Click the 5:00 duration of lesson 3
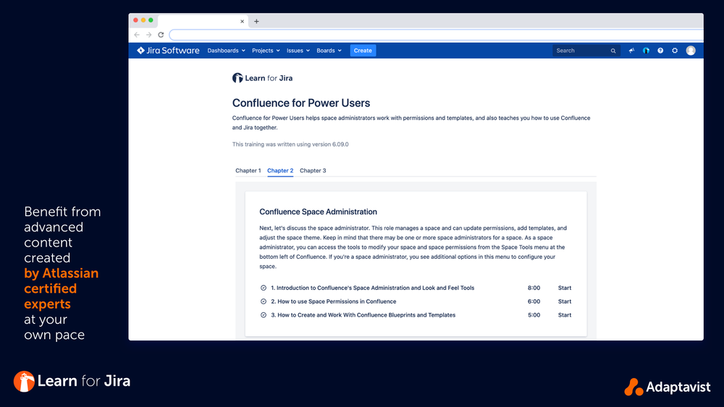 pos(534,314)
